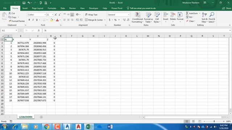Viewport: 232px width, 130px height.
Task: Collapse the ribbon arrow
Action: point(229,25)
